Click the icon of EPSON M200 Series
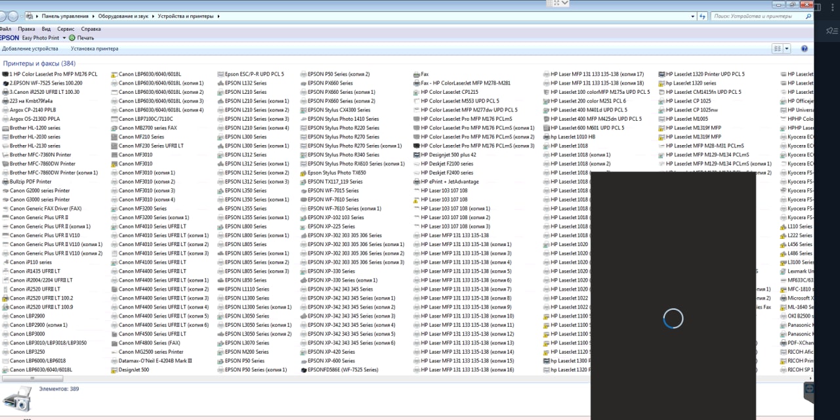This screenshot has width=840, height=420. coord(220,352)
